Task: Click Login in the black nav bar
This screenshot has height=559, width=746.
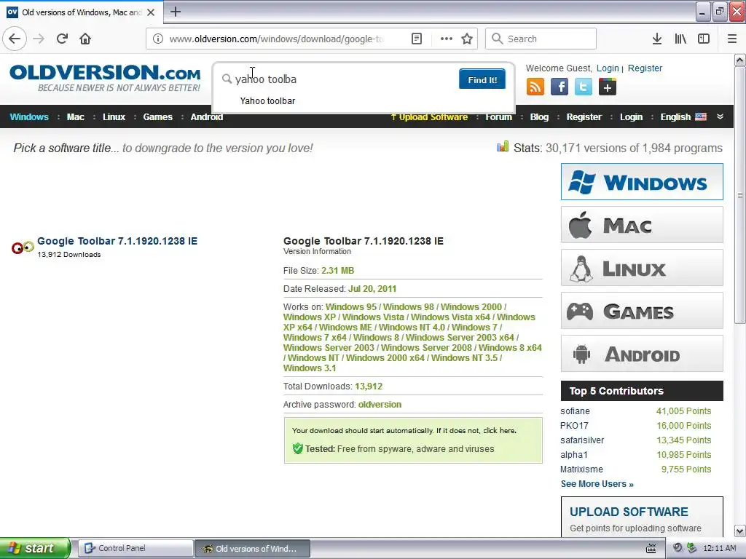Action: click(x=631, y=117)
